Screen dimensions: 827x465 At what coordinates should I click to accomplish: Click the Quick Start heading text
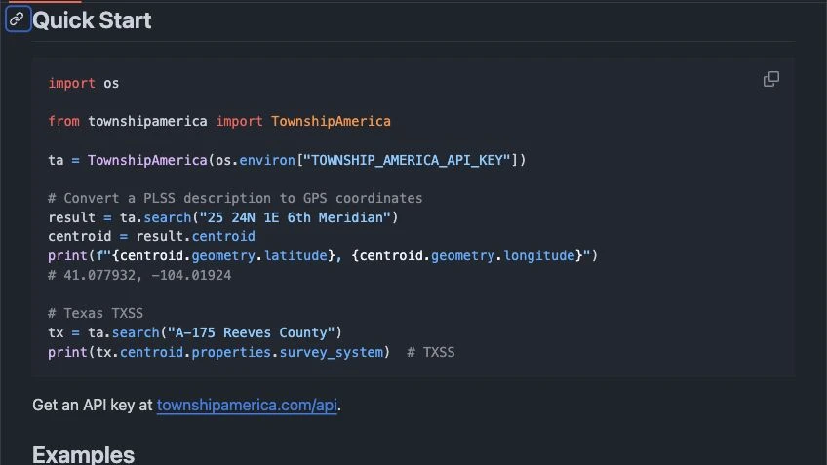[92, 20]
